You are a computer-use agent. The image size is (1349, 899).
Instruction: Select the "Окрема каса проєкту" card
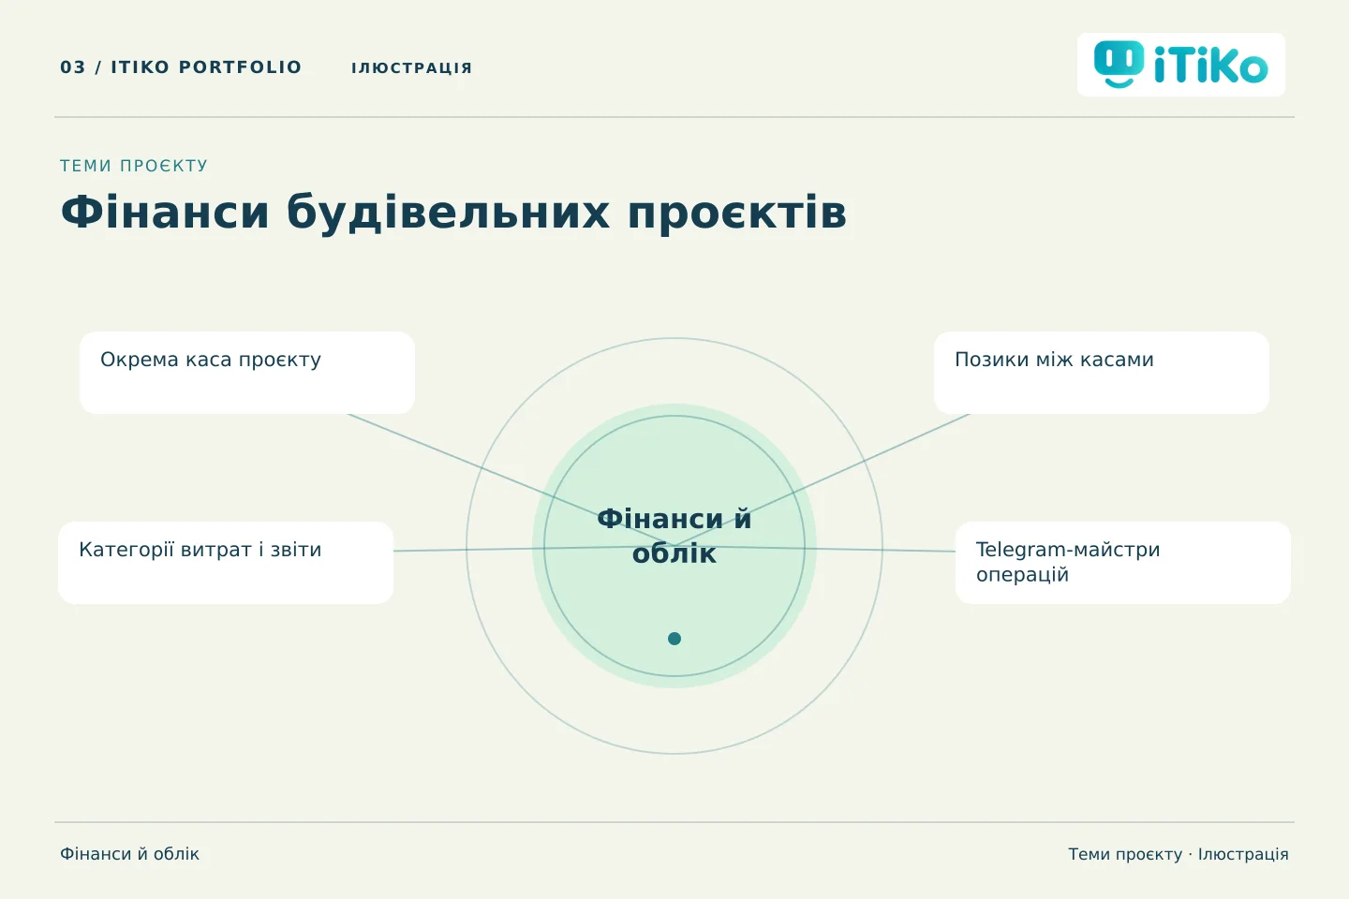click(x=247, y=373)
